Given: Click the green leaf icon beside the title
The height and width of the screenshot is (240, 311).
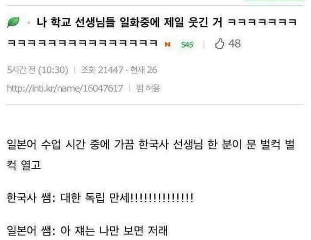Looking at the screenshot, I should pos(14,22).
